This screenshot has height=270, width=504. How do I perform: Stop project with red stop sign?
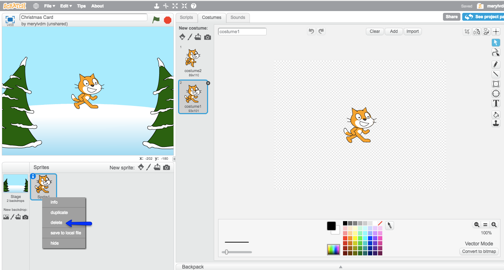point(167,20)
